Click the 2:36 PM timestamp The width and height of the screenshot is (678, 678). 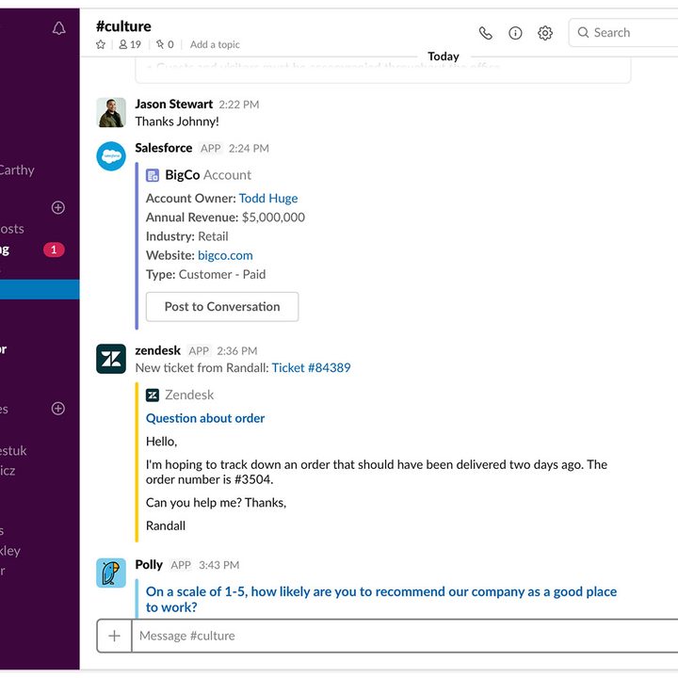coord(237,350)
